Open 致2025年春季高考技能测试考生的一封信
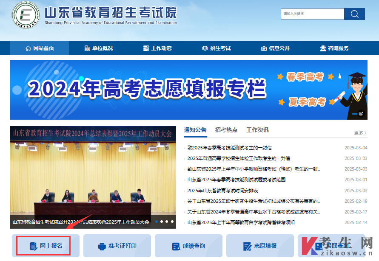The height and width of the screenshot is (261, 379). pyautogui.click(x=230, y=148)
